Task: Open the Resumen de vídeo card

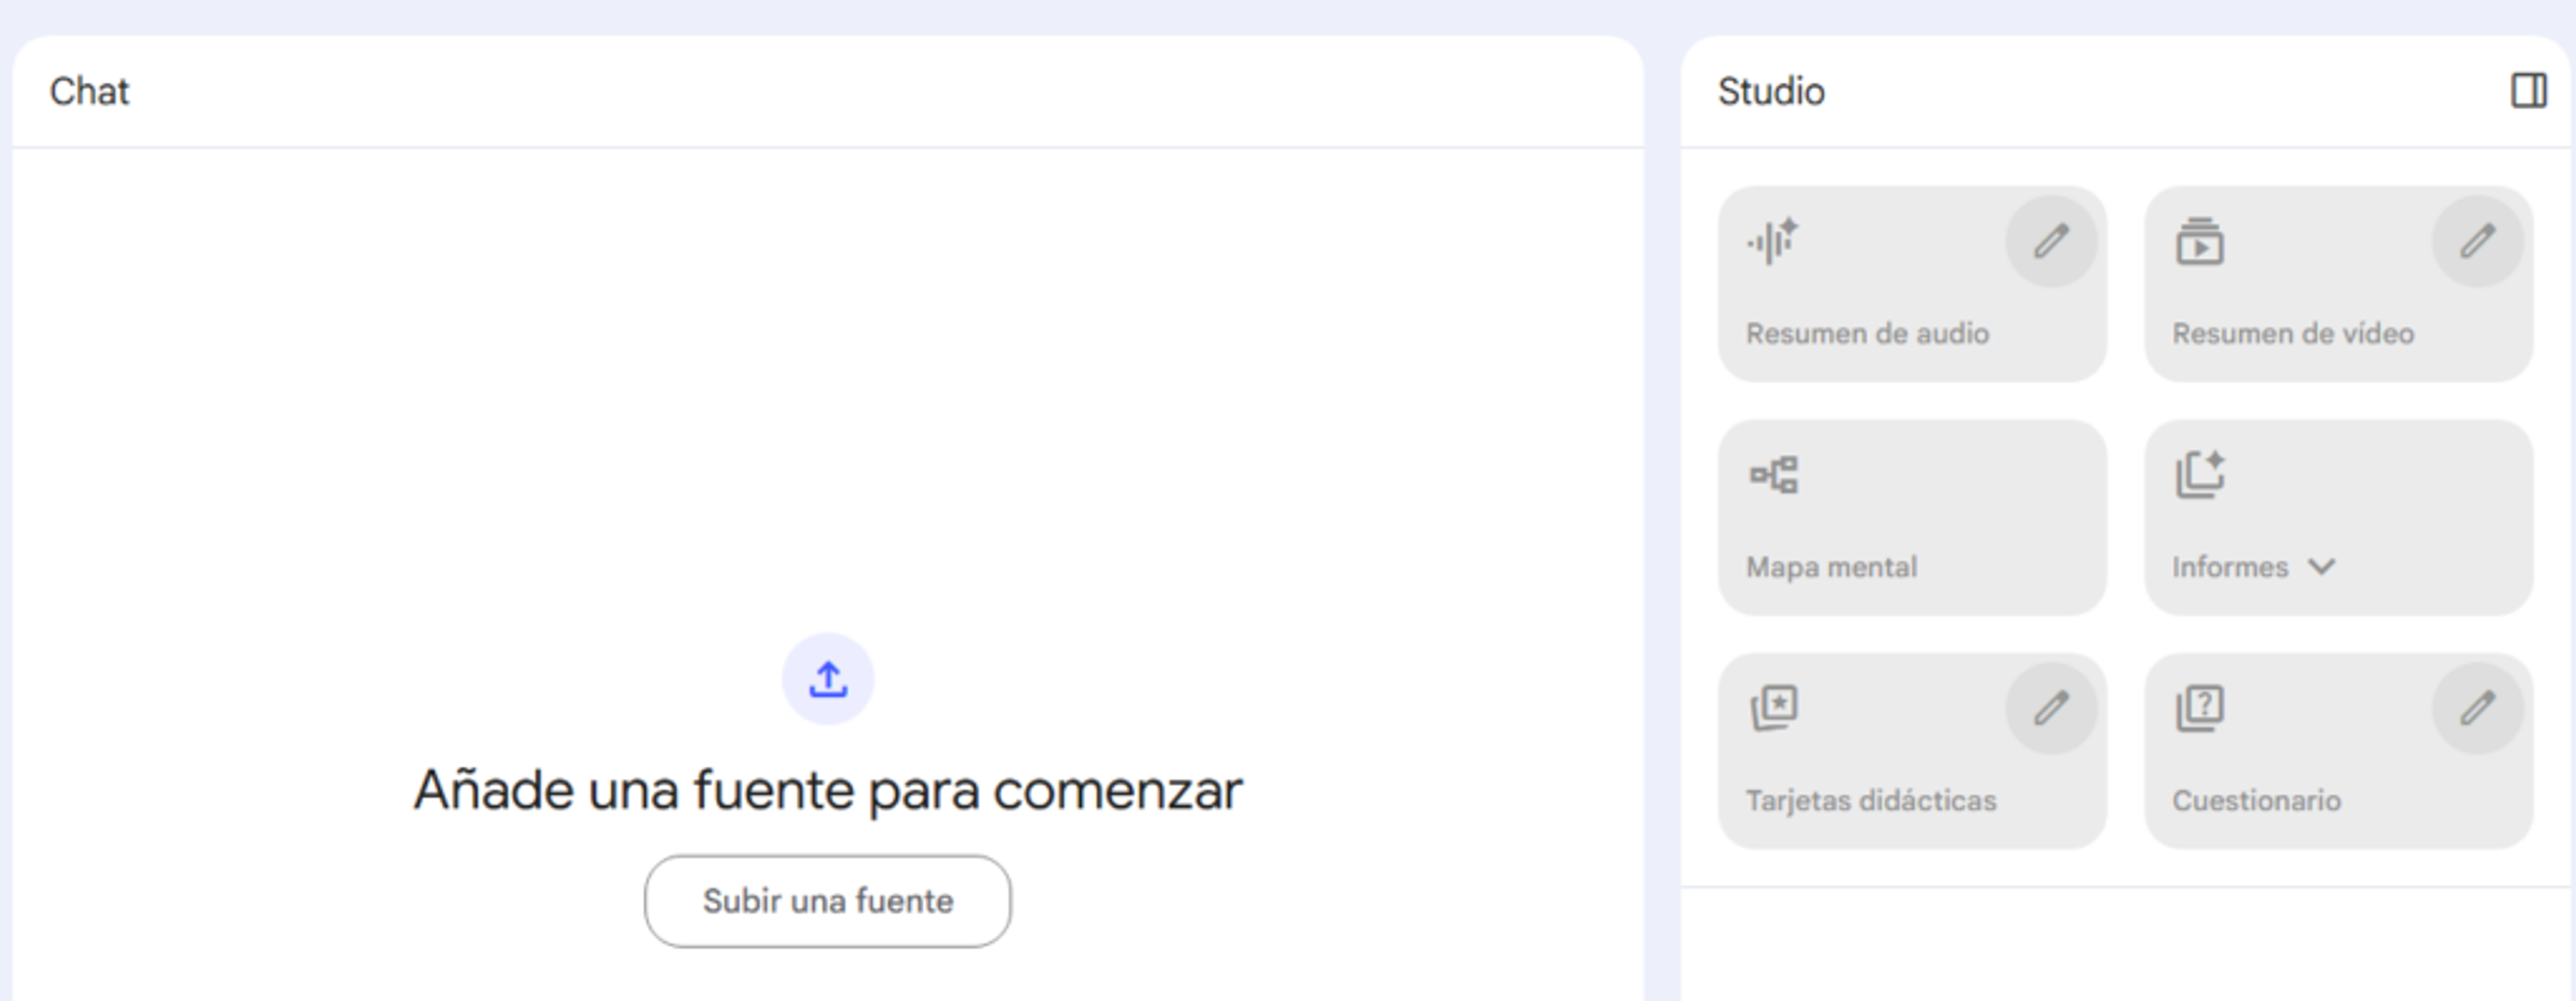Action: click(x=2339, y=284)
